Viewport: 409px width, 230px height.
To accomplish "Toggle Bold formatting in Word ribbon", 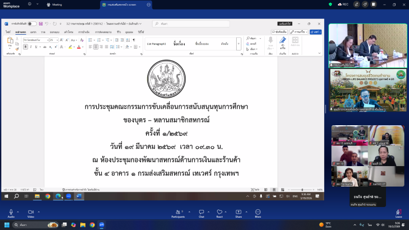I will [x=25, y=47].
